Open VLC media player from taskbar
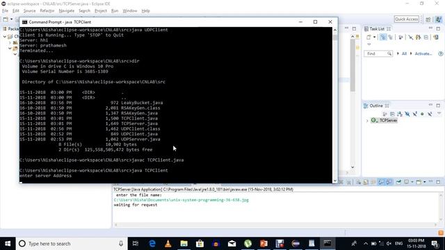The height and width of the screenshot is (250, 445). tap(168, 244)
